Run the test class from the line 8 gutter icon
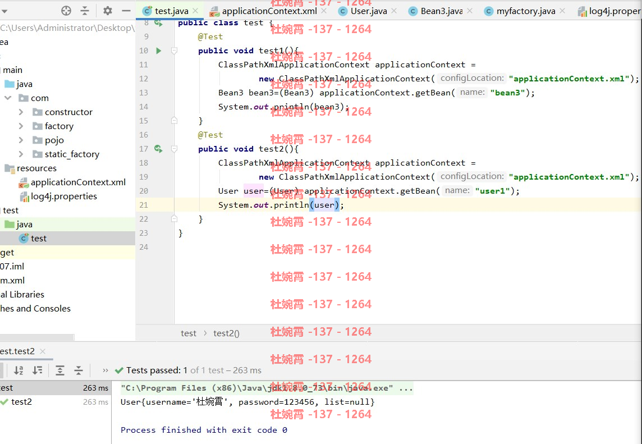The width and height of the screenshot is (642, 444). coord(158,23)
